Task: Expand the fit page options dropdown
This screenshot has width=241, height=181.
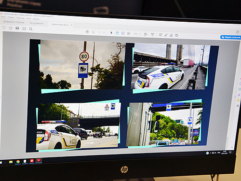Action: click(146, 34)
